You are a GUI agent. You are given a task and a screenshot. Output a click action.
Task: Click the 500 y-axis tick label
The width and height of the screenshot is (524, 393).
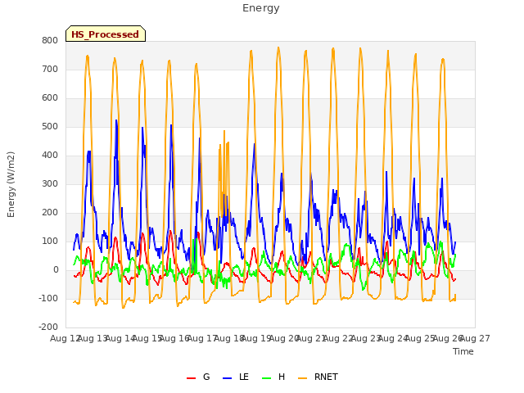coord(50,127)
